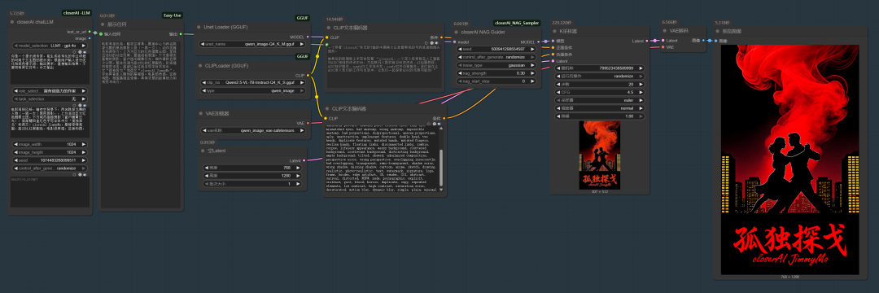Viewport: 879px width, 293px height.
Task: Click the 正面条件 input socket on K采样器
Action: click(553, 48)
